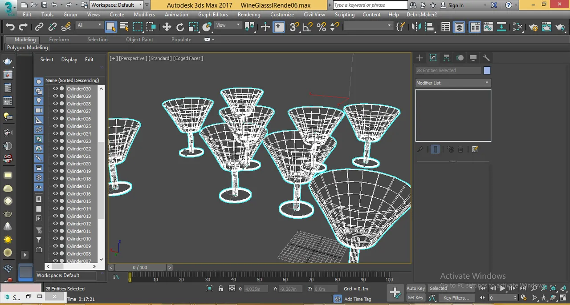The image size is (570, 305).
Task: Open the Modifiers menu
Action: pos(144,14)
